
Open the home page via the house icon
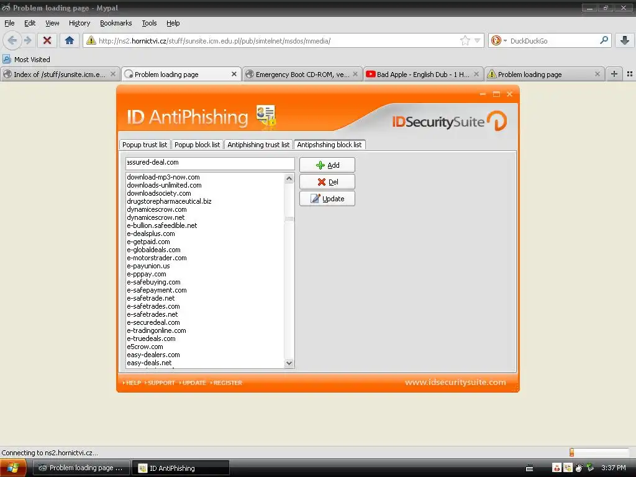click(70, 40)
